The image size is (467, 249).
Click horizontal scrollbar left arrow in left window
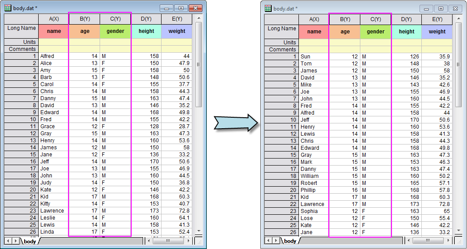(150, 241)
